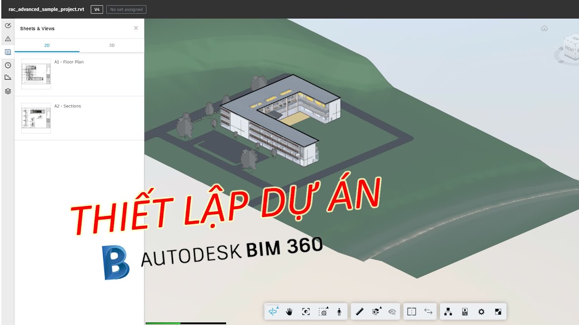This screenshot has height=325, width=579.
Task: Open the Section analysis box tool
Action: pyautogui.click(x=376, y=311)
